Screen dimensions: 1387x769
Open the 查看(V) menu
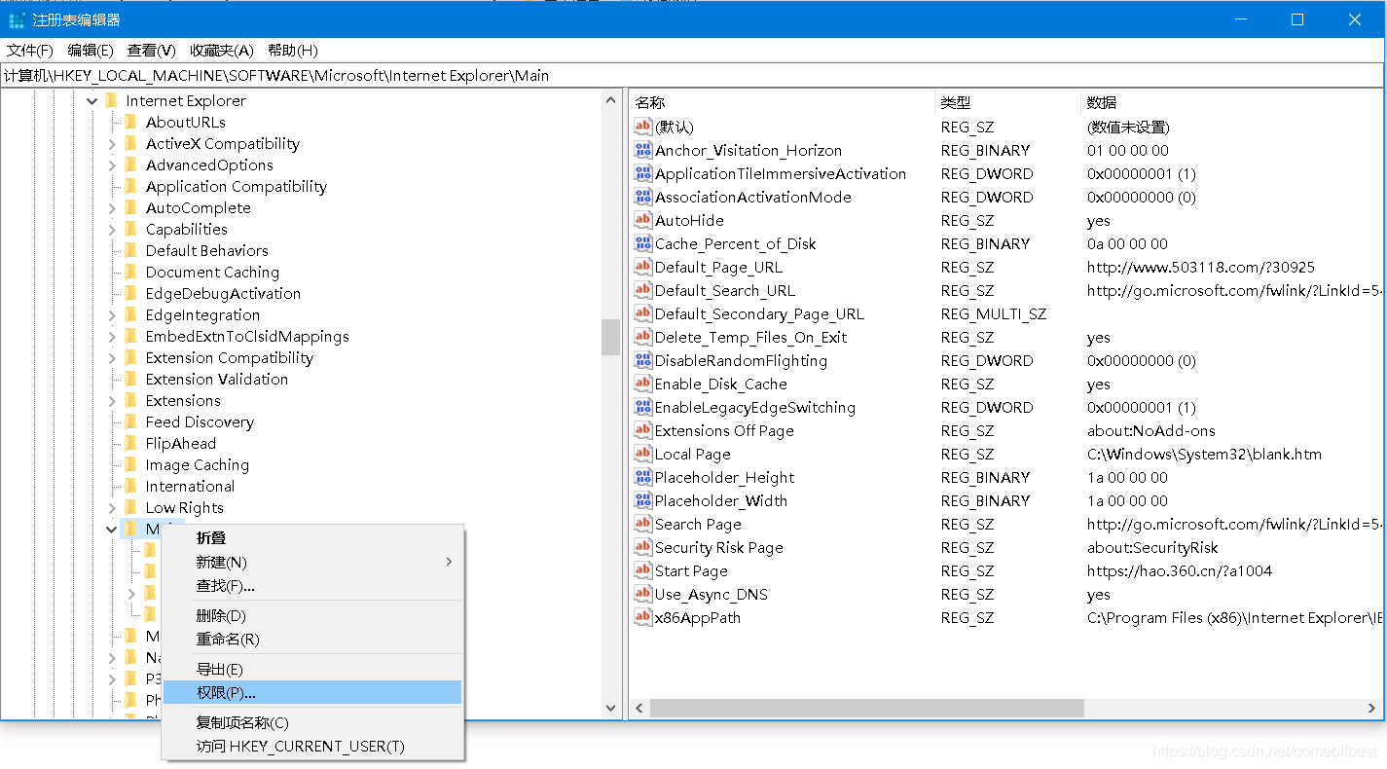(x=151, y=51)
